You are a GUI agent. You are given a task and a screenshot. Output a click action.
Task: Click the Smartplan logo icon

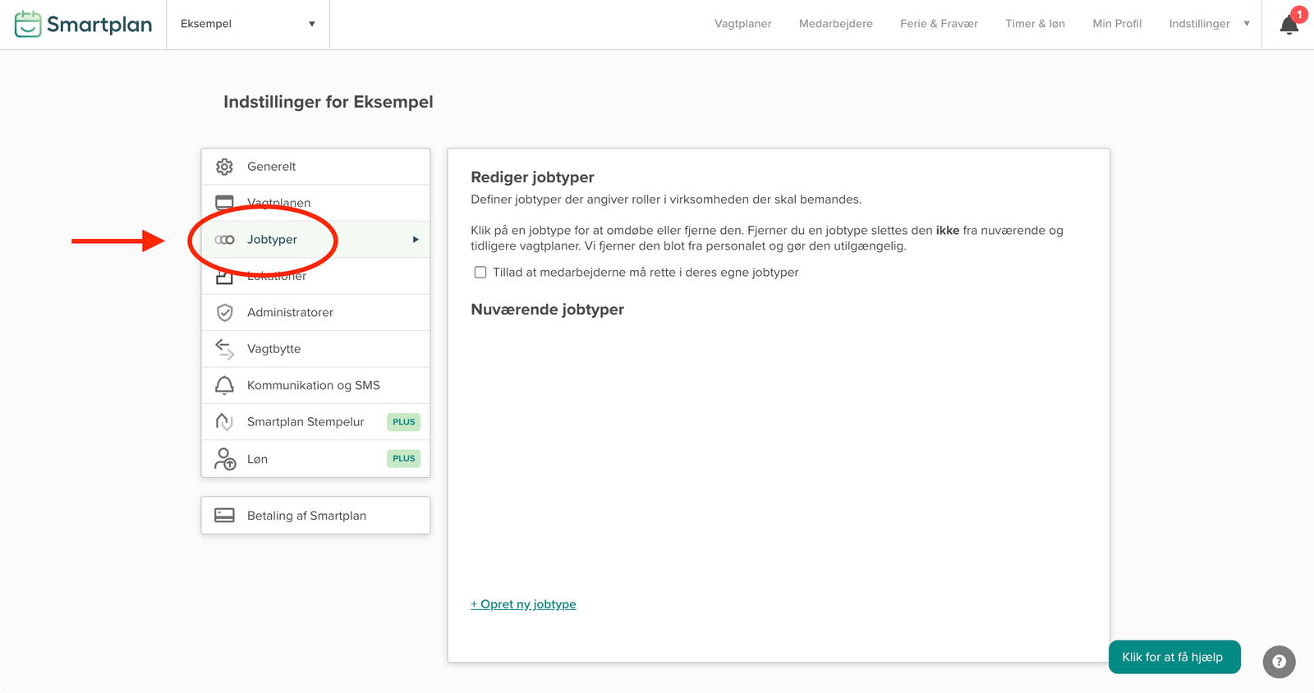tap(28, 24)
